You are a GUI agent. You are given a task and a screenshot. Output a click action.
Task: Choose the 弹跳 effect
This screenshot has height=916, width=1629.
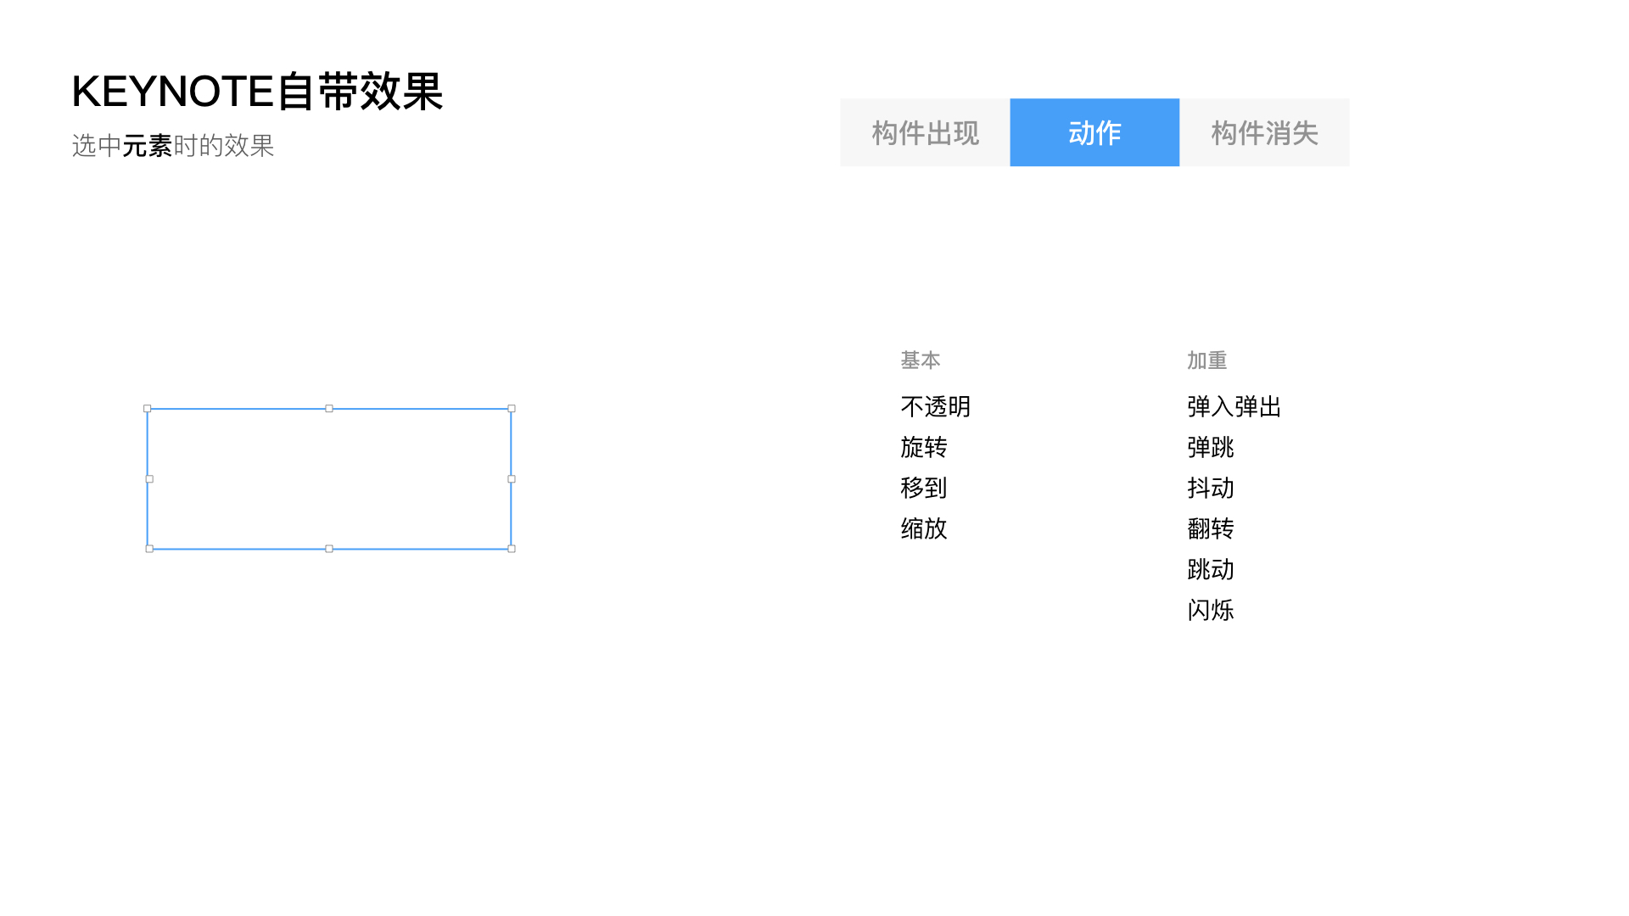click(1210, 448)
